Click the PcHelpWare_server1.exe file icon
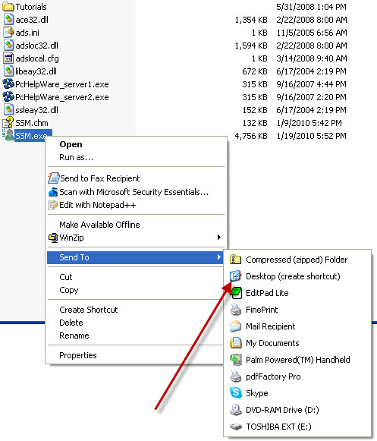The width and height of the screenshot is (377, 441). [x=8, y=83]
